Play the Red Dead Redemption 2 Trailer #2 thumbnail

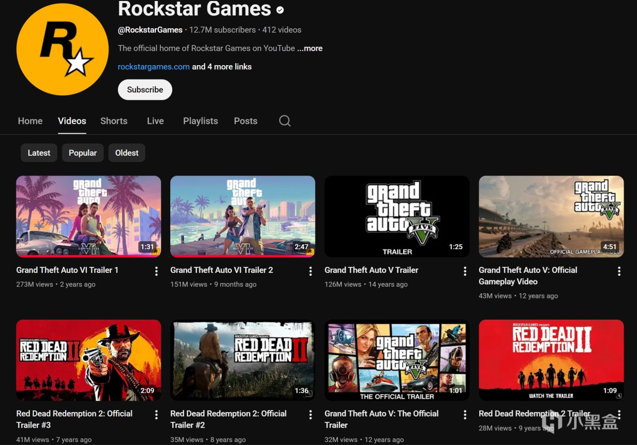pyautogui.click(x=243, y=360)
